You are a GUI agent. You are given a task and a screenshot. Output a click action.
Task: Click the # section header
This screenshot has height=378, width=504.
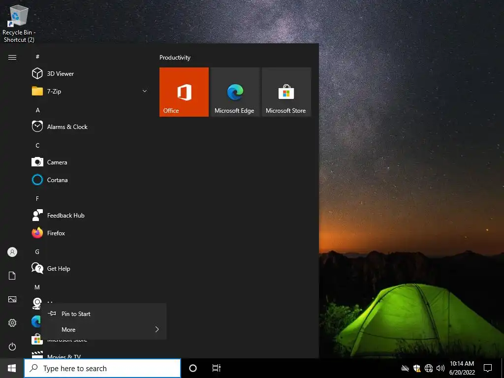click(37, 57)
